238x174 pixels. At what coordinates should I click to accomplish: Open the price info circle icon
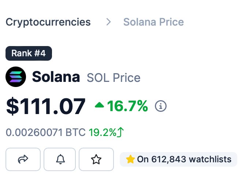click(x=161, y=106)
